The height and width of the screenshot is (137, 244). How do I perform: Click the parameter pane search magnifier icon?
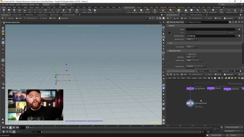coord(236,22)
